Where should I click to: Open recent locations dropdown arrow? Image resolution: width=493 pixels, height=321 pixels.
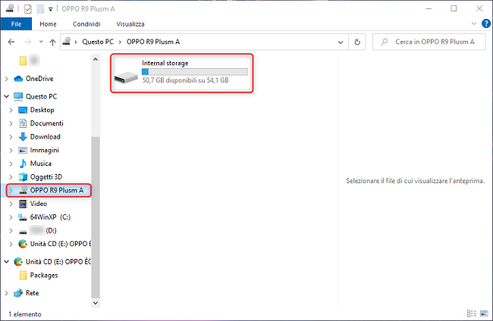coord(41,42)
